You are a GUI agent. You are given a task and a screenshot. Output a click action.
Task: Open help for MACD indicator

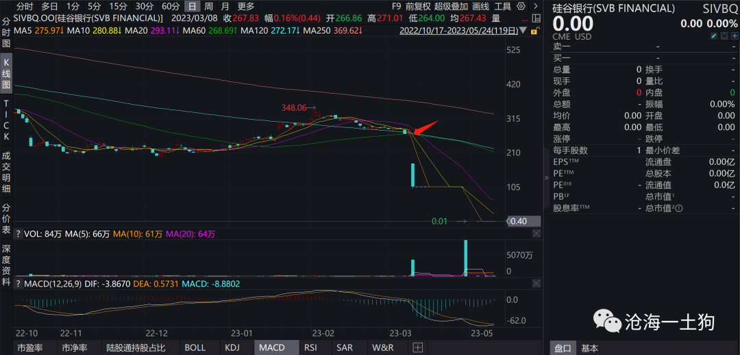(x=18, y=284)
